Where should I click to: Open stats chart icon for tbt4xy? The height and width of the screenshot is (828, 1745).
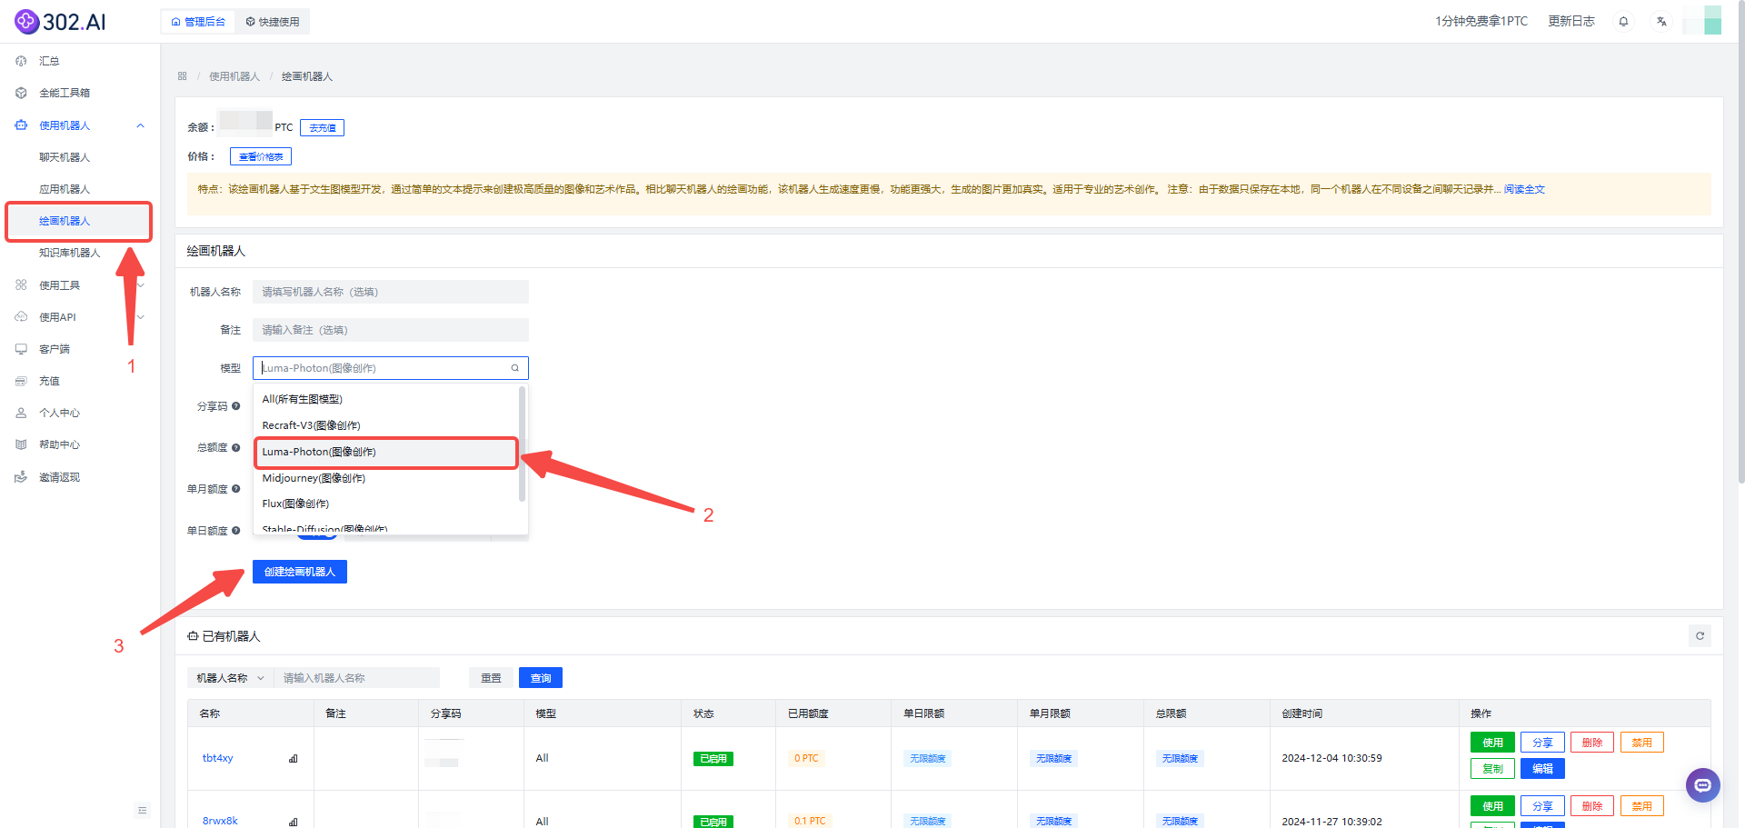coord(294,758)
